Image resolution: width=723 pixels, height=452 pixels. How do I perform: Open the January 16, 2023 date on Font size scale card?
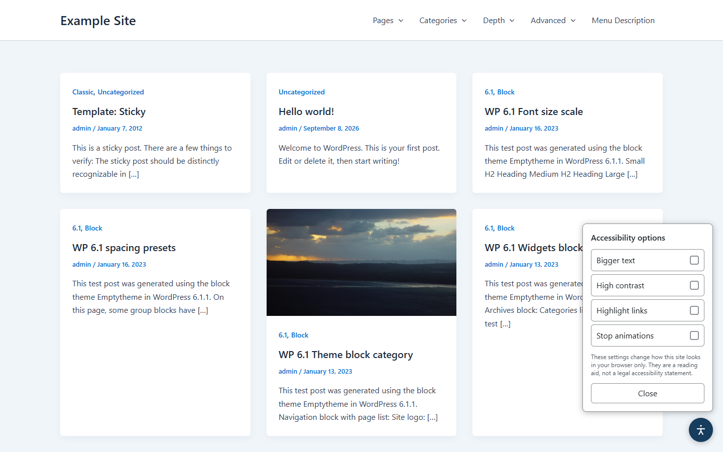coord(534,128)
